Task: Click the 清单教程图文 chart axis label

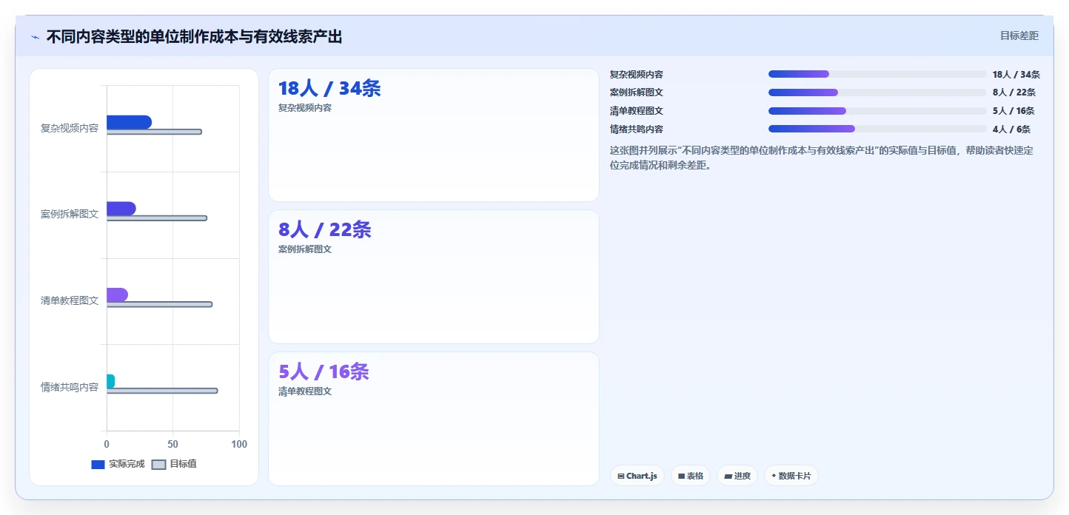Action: tap(70, 300)
